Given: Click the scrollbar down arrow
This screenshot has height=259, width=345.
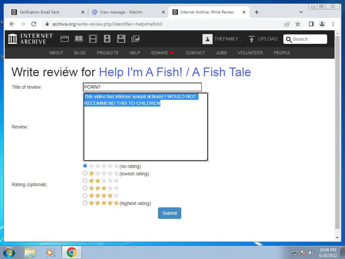Looking at the screenshot, I should [x=337, y=238].
